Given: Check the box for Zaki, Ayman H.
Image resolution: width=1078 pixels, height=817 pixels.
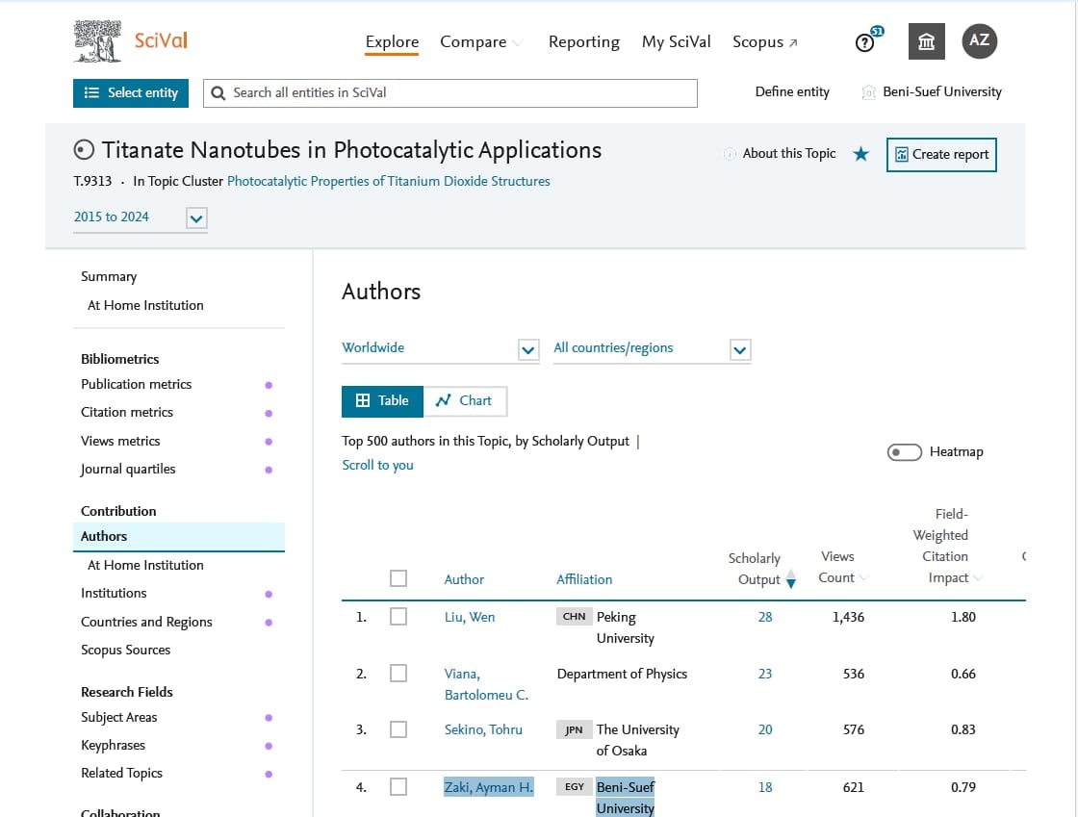Looking at the screenshot, I should click(x=398, y=786).
